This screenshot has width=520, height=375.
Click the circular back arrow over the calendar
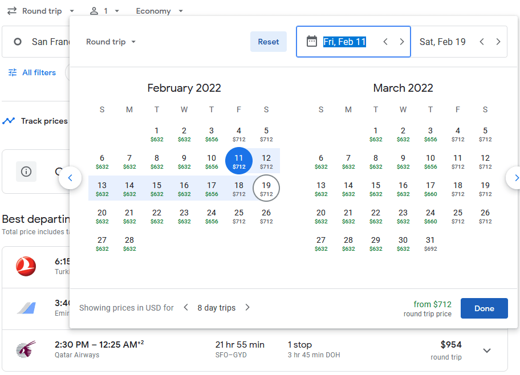[70, 178]
